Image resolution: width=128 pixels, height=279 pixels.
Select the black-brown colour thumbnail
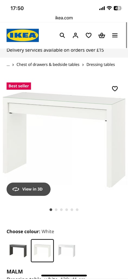click(18, 251)
